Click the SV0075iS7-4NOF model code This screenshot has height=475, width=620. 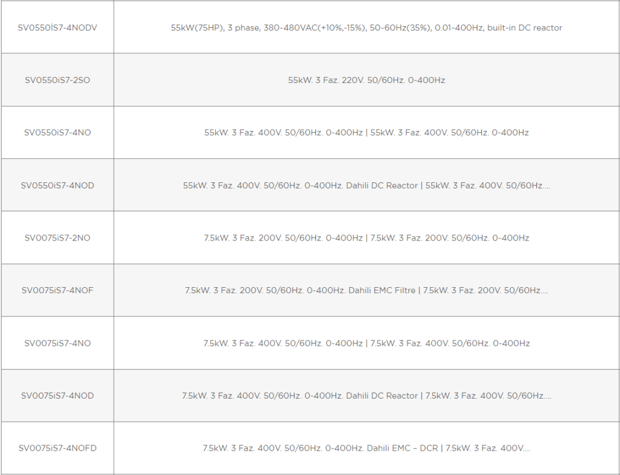58,290
